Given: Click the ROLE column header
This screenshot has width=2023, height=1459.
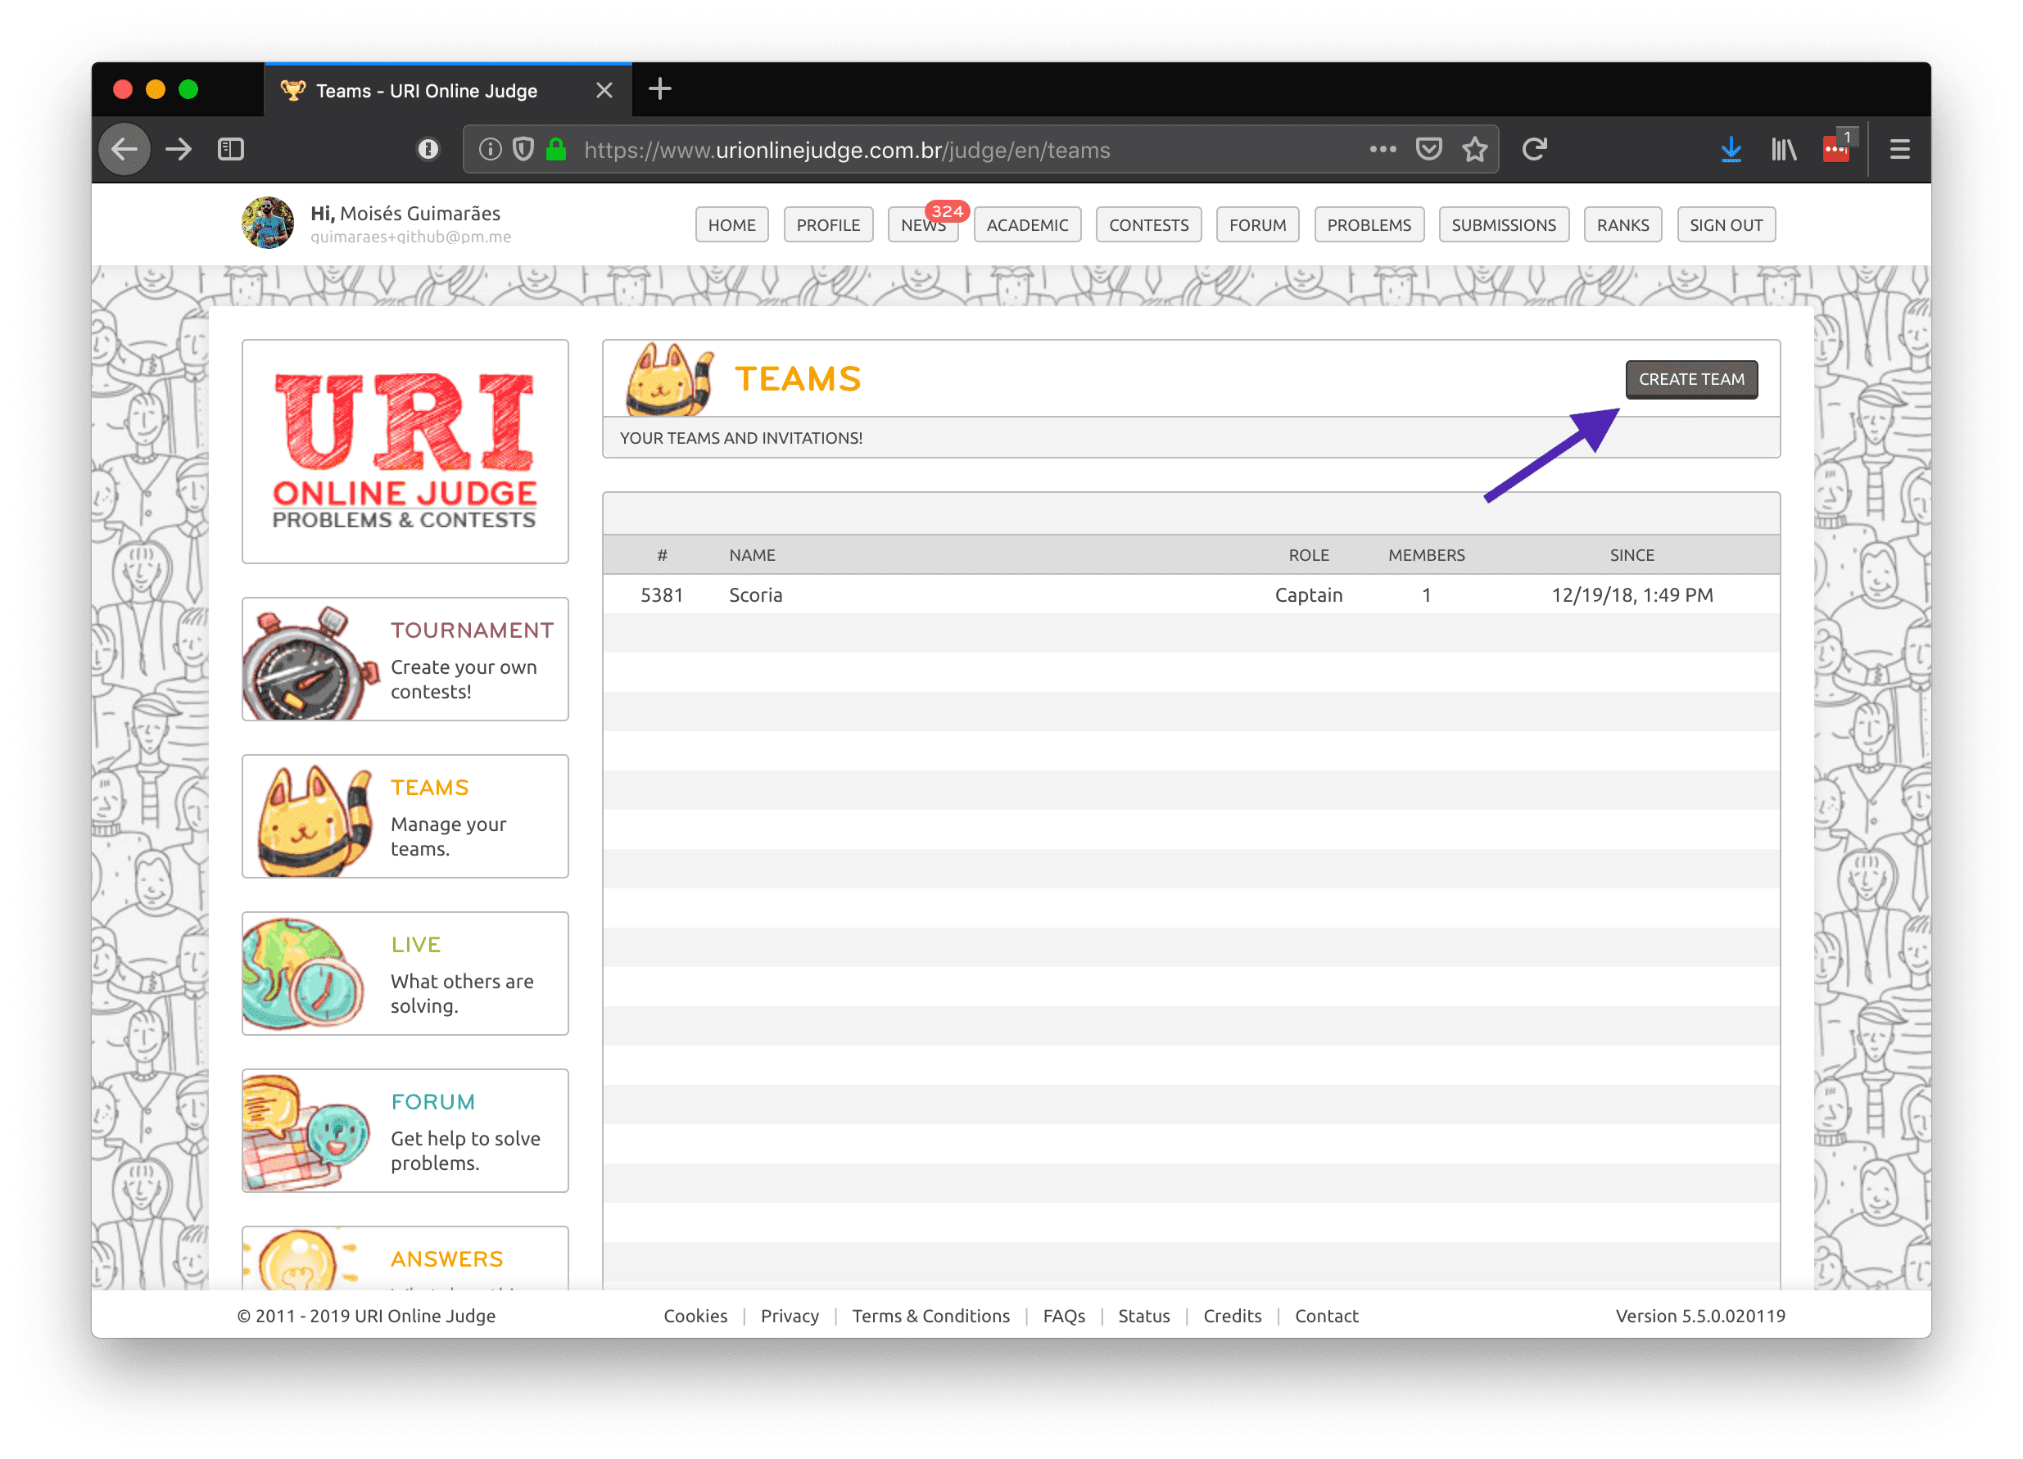Looking at the screenshot, I should [1309, 555].
